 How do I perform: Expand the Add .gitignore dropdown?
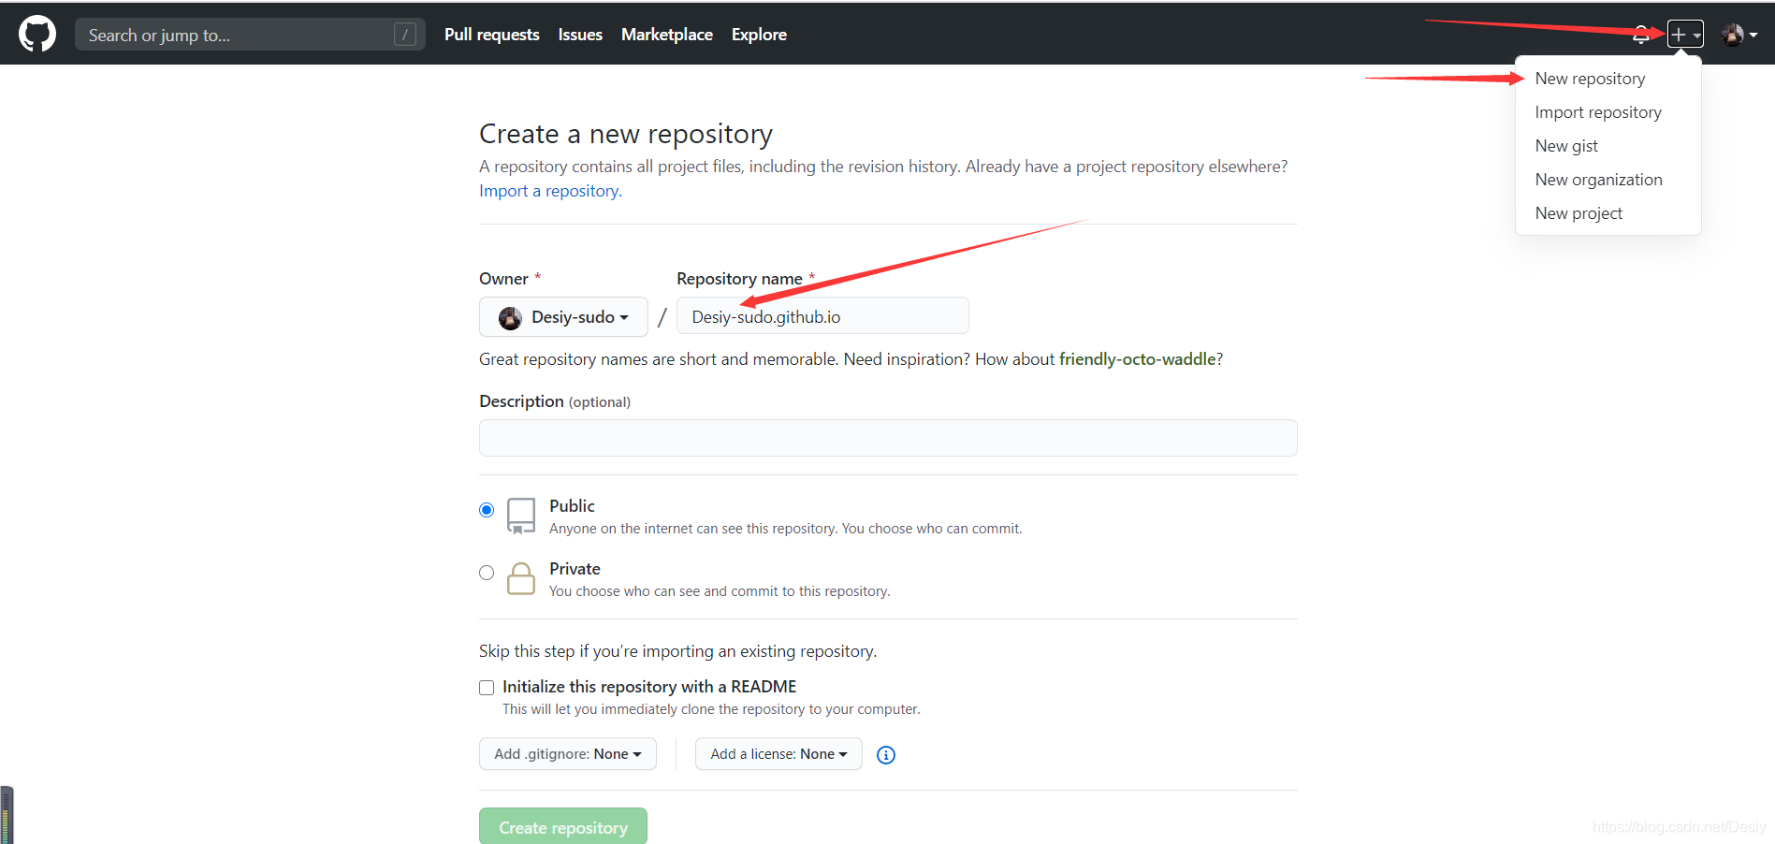(568, 754)
